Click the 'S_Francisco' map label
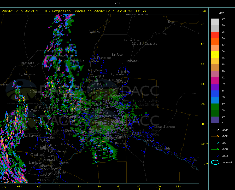235x190 pixels. click(x=103, y=58)
